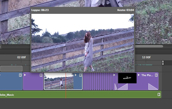This screenshot has width=172, height=109.
Task: Select the large fade-in triangle below the black thumbnail
Action: point(123,87)
